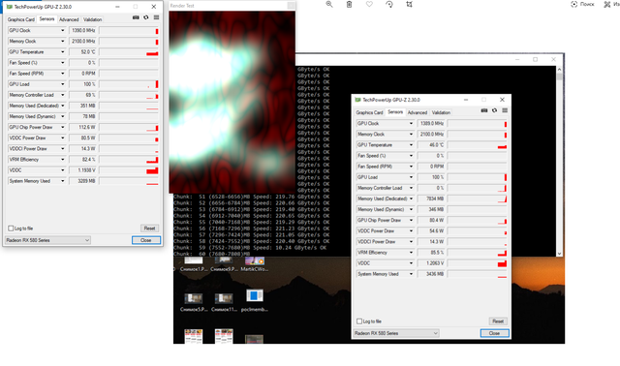
Task: Click the screenshot camera icon in left GPU-Z window
Action: 136,17
